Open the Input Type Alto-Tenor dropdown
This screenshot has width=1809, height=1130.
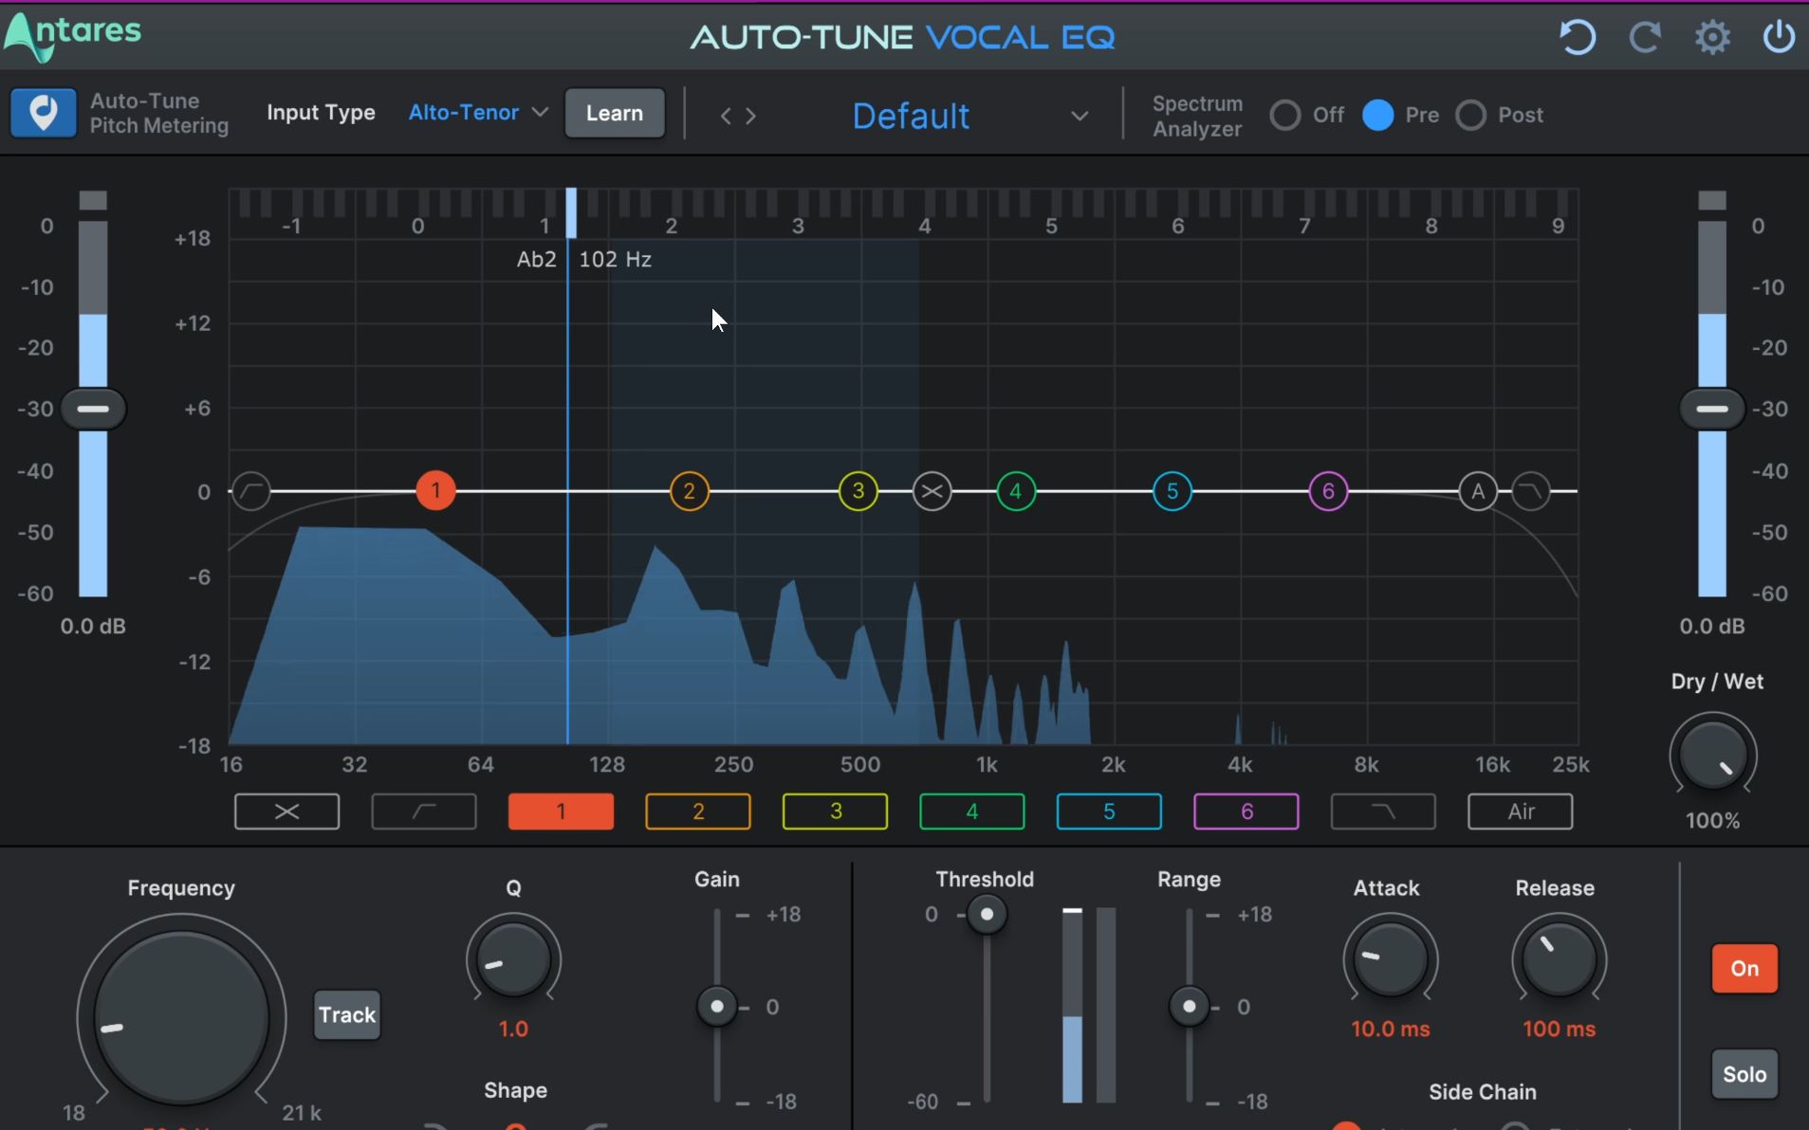[478, 113]
